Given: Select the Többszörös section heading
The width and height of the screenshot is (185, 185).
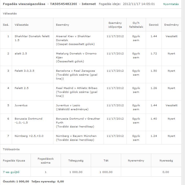Looking at the screenshot, I should (11, 149).
